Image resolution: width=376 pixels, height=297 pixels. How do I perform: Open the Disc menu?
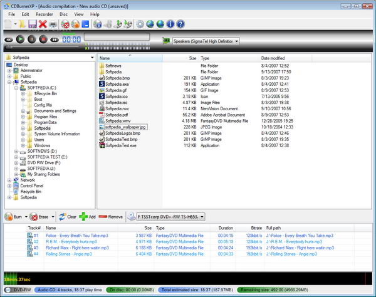(x=63, y=14)
